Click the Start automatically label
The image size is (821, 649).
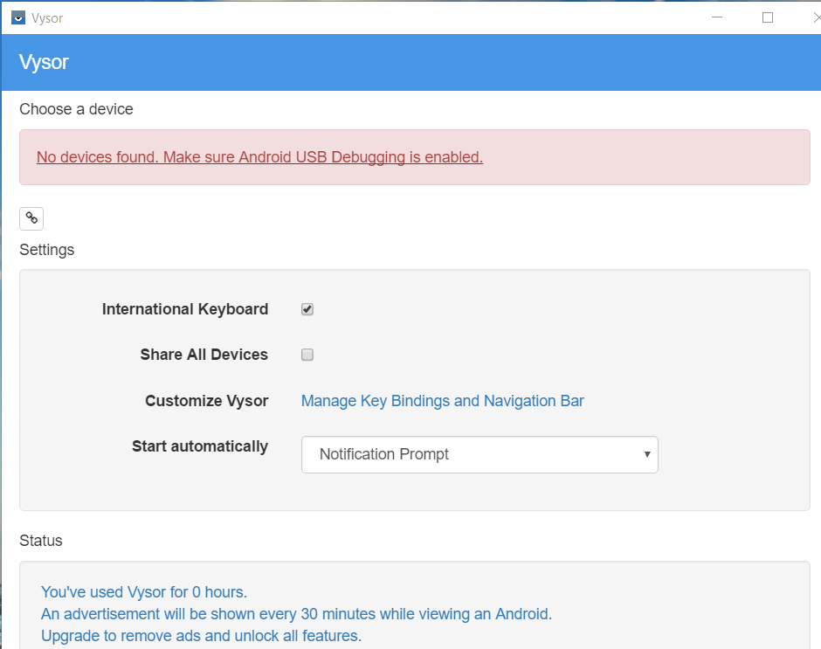click(x=199, y=446)
